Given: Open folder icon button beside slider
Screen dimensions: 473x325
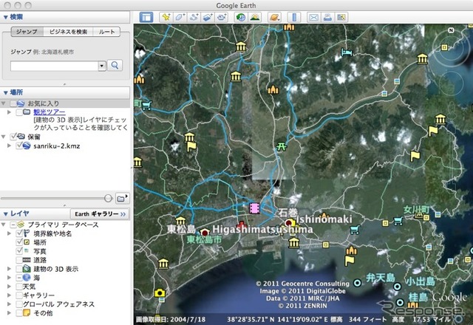Looking at the screenshot, I should [x=122, y=198].
